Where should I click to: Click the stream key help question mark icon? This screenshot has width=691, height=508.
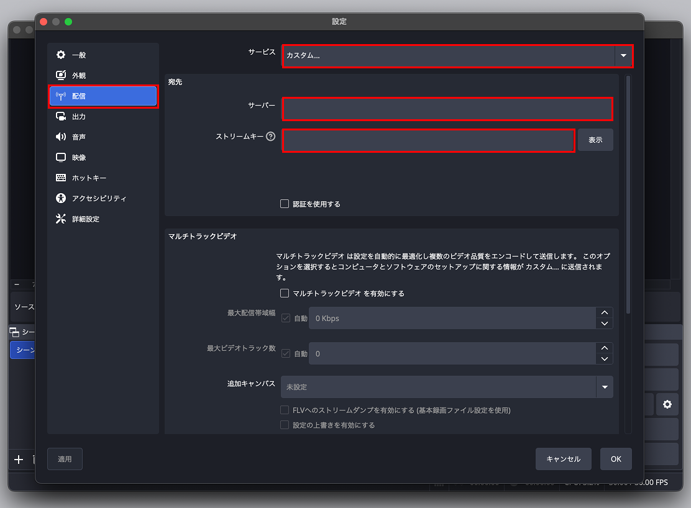click(x=270, y=137)
